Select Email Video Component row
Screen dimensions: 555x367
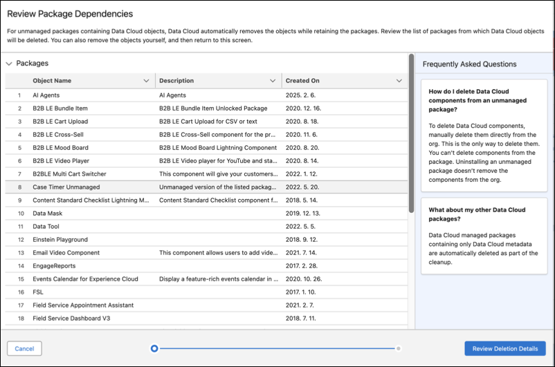(206, 252)
